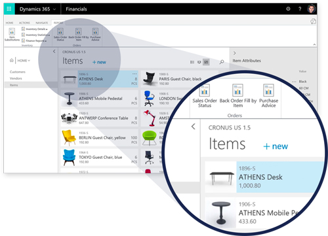Open the user profile avatar menu
Image resolution: width=328 pixels, height=236 pixels.
coord(311,9)
